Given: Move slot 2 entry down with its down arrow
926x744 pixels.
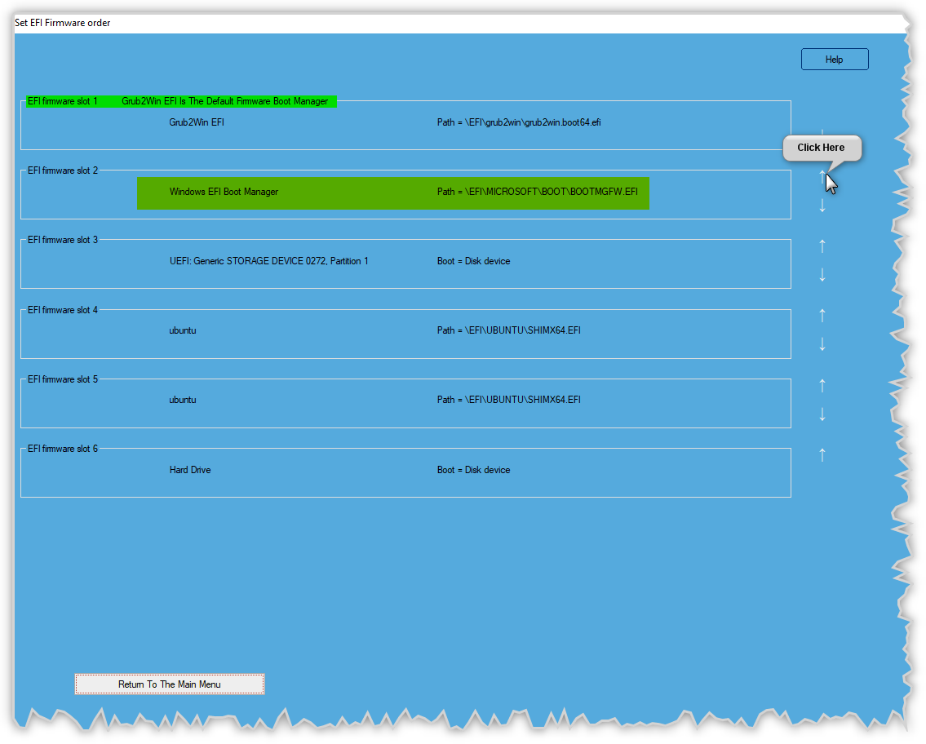Looking at the screenshot, I should (822, 206).
